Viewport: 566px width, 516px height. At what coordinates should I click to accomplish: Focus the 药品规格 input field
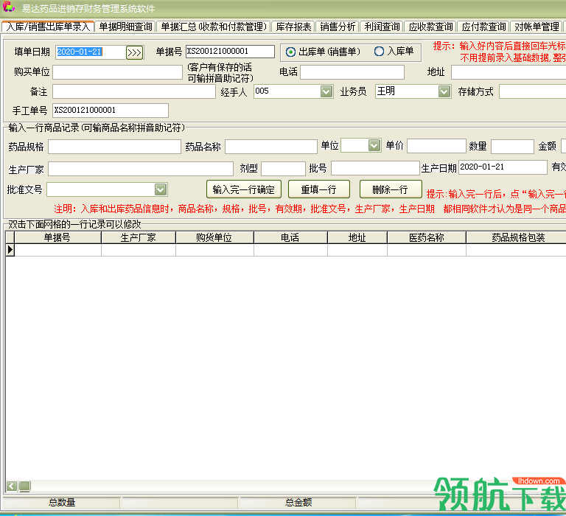114,147
